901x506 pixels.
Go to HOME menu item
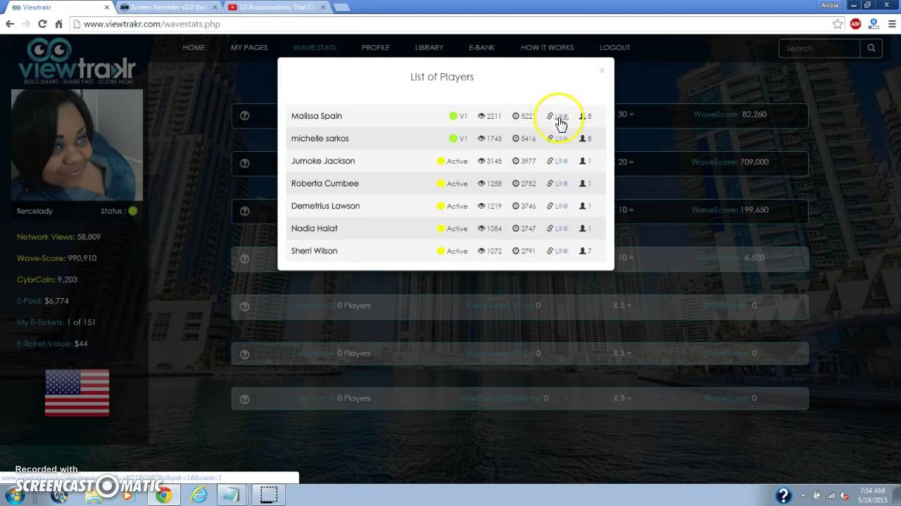tap(194, 48)
